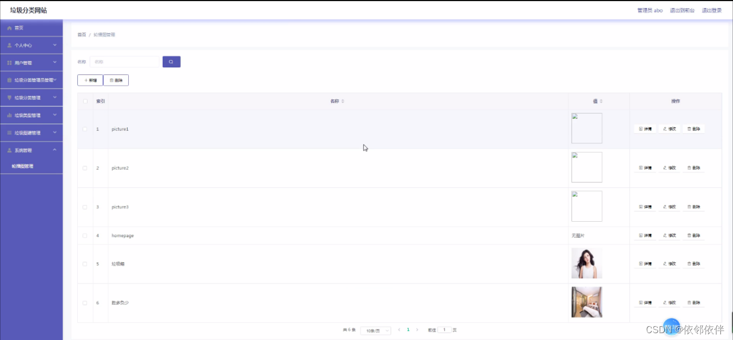
Task: Click the home icon beside 首页 in sidebar
Action: pos(9,28)
